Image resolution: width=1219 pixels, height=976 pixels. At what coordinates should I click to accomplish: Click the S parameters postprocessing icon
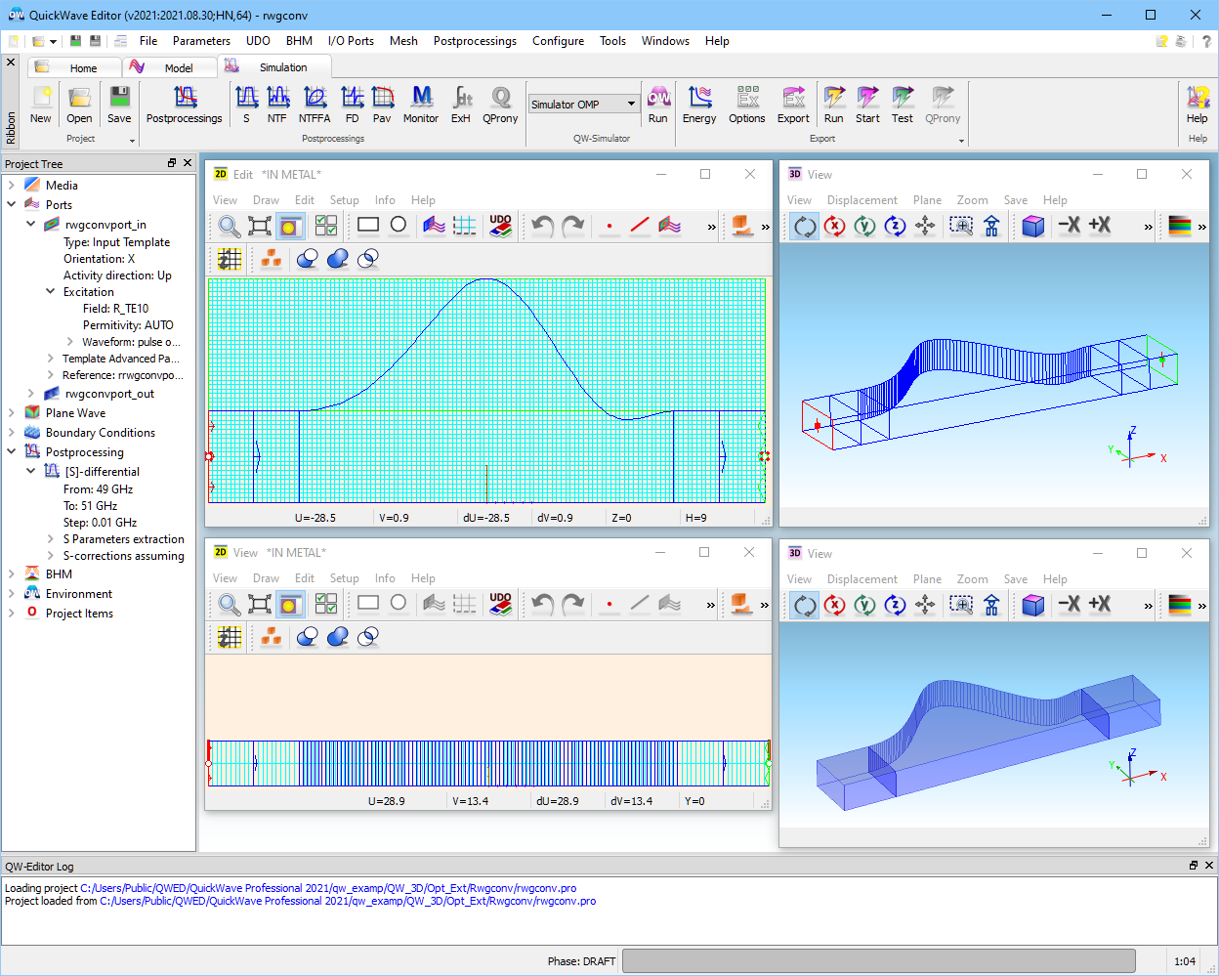[246, 104]
